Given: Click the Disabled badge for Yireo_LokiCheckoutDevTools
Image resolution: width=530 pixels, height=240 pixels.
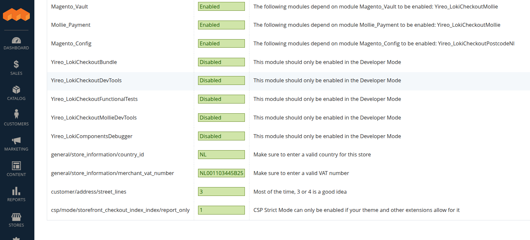Looking at the screenshot, I should 221,80.
